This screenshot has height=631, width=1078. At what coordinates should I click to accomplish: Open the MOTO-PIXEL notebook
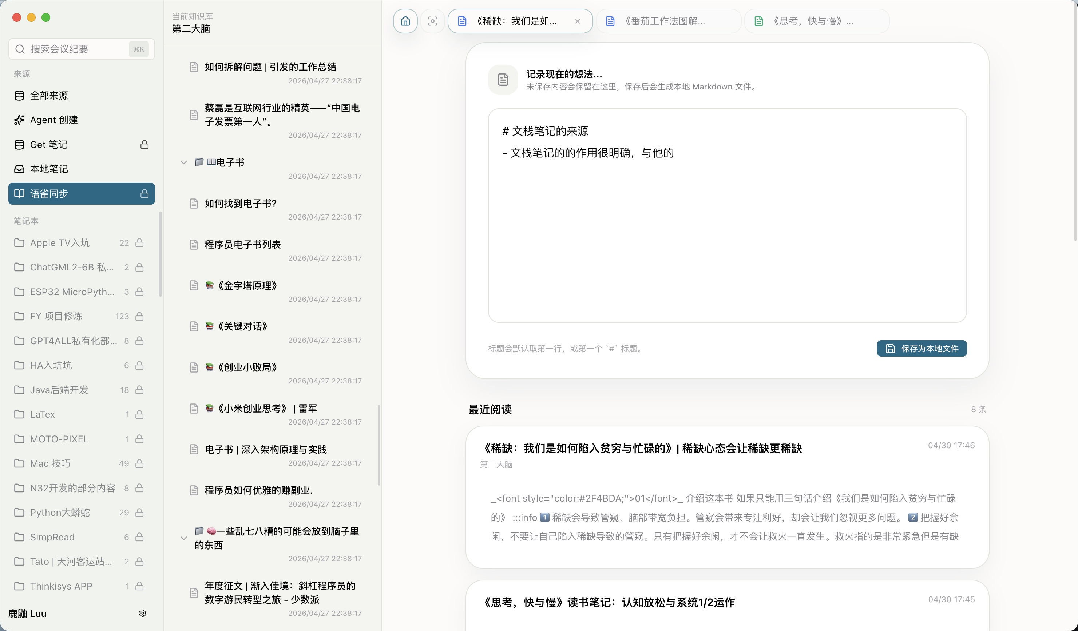pos(79,439)
